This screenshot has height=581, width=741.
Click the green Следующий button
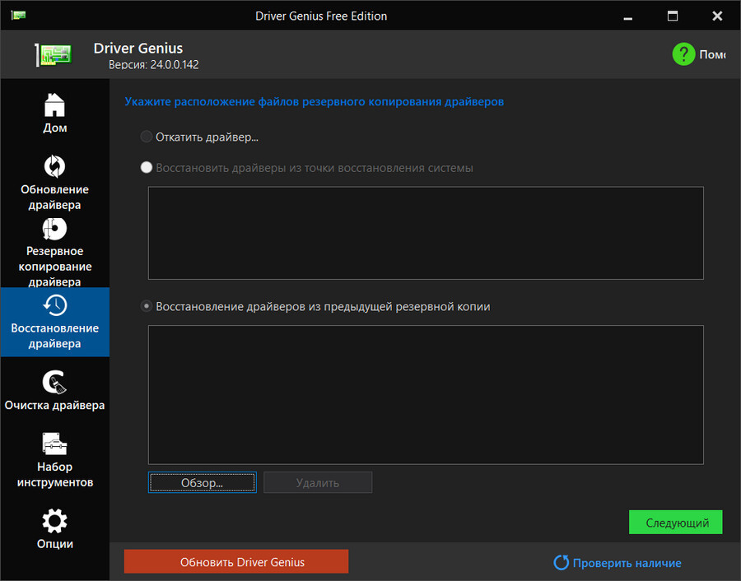coord(675,522)
